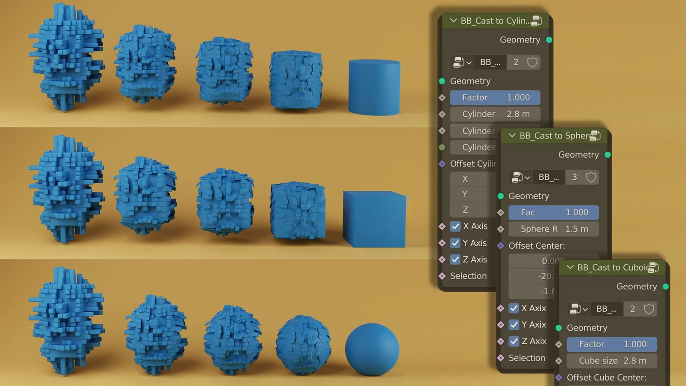Click the user count 3 on Sphere node group
Image resolution: width=686 pixels, height=386 pixels.
575,177
